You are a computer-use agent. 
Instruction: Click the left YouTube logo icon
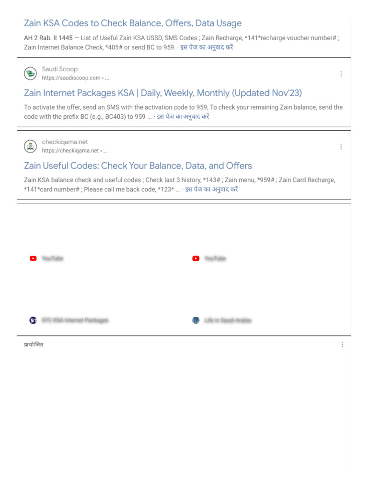pos(33,258)
